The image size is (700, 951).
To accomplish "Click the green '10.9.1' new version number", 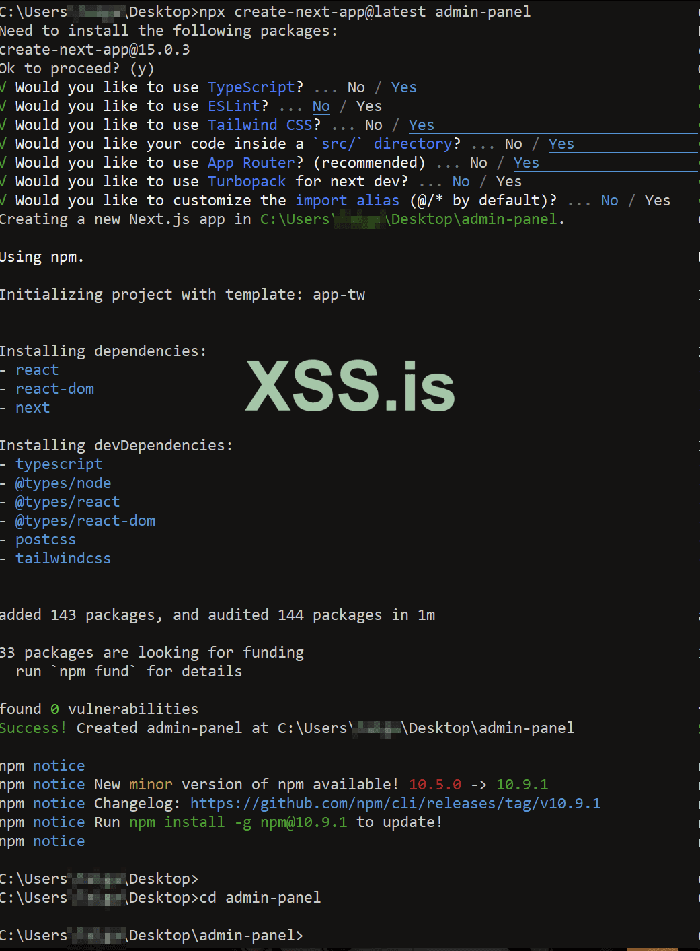I will [522, 785].
